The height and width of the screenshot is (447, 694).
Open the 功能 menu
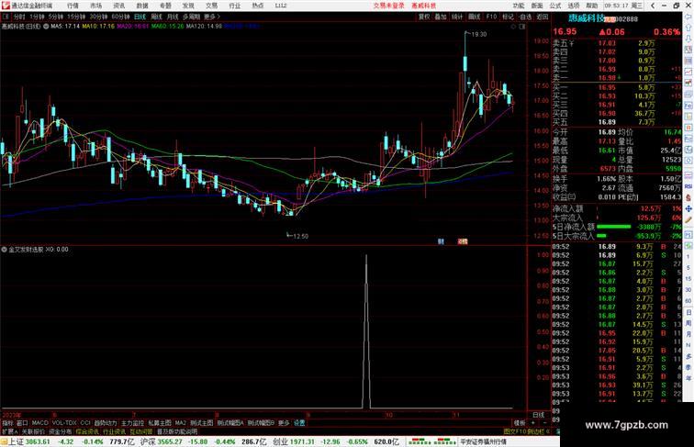click(519, 6)
